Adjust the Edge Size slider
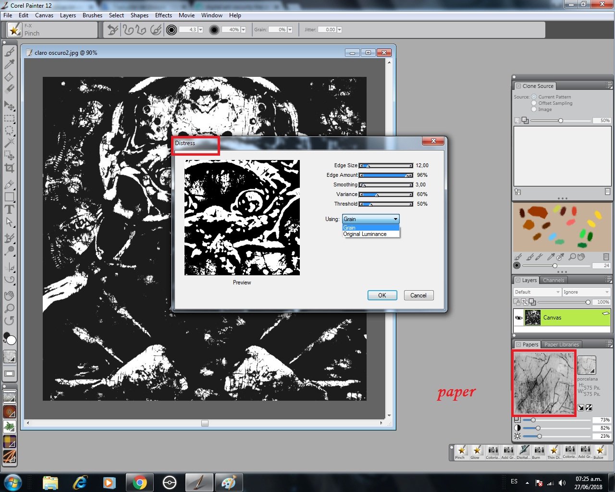This screenshot has width=615, height=492. click(386, 166)
